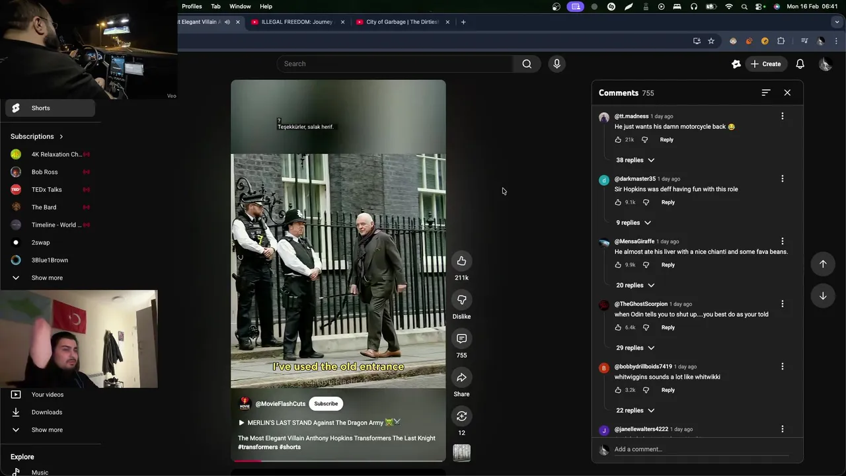Image resolution: width=846 pixels, height=476 pixels.
Task: Expand 29 replies under @TheGhostScorpion
Action: [x=635, y=348]
